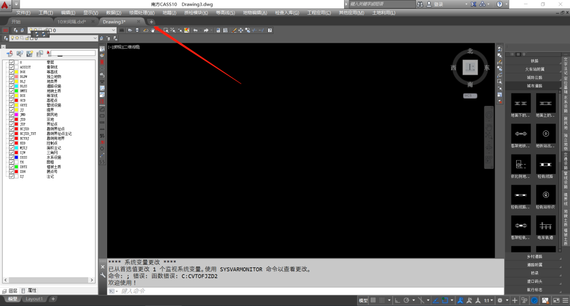Open the 等高线(S) menu

(225, 13)
